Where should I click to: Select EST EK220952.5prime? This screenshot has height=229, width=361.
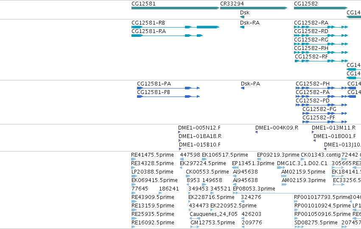(212, 210)
